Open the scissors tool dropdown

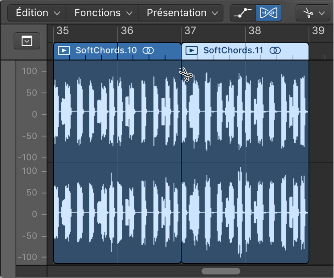[x=312, y=13]
